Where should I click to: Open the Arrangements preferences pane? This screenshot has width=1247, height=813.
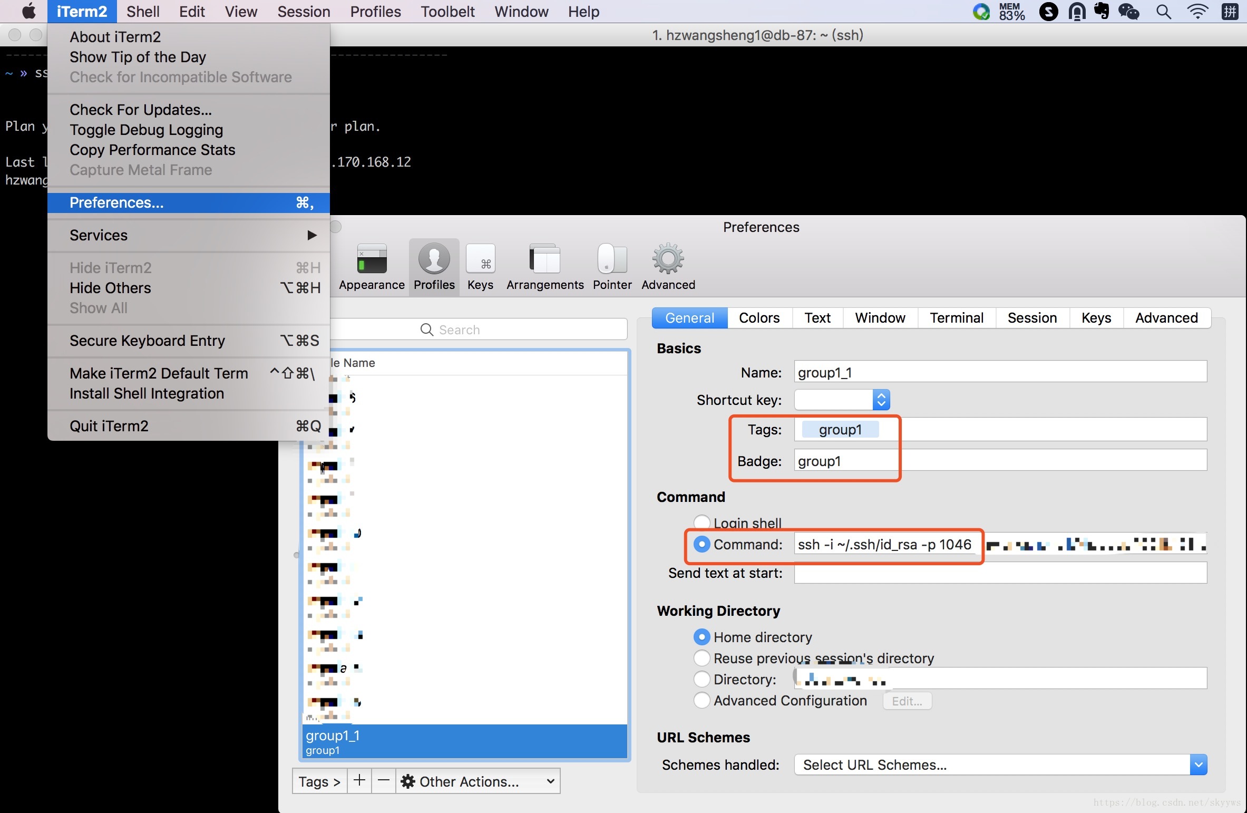pos(545,267)
